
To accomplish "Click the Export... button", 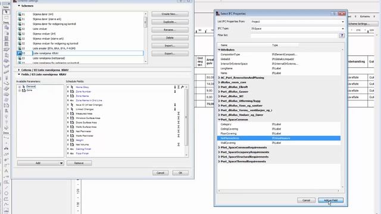I will point(170,53).
